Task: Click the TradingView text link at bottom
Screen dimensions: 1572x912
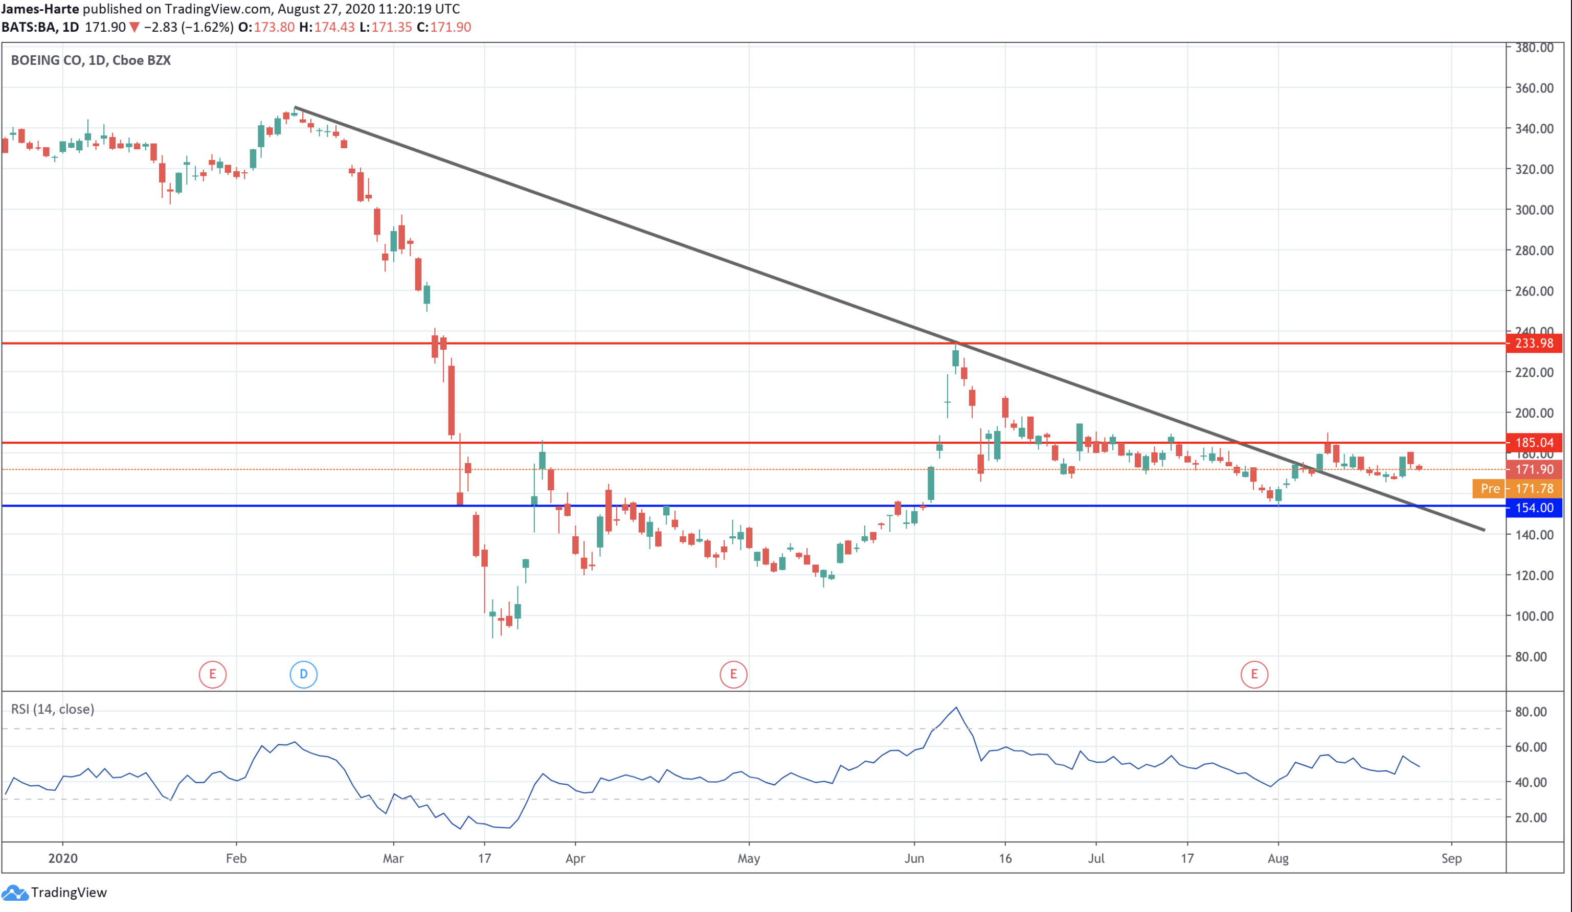Action: pyautogui.click(x=69, y=893)
